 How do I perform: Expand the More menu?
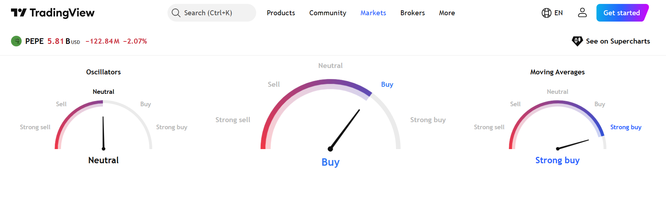point(447,13)
